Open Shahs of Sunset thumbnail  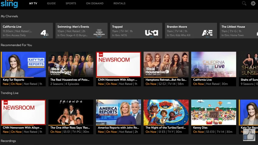[248, 64]
